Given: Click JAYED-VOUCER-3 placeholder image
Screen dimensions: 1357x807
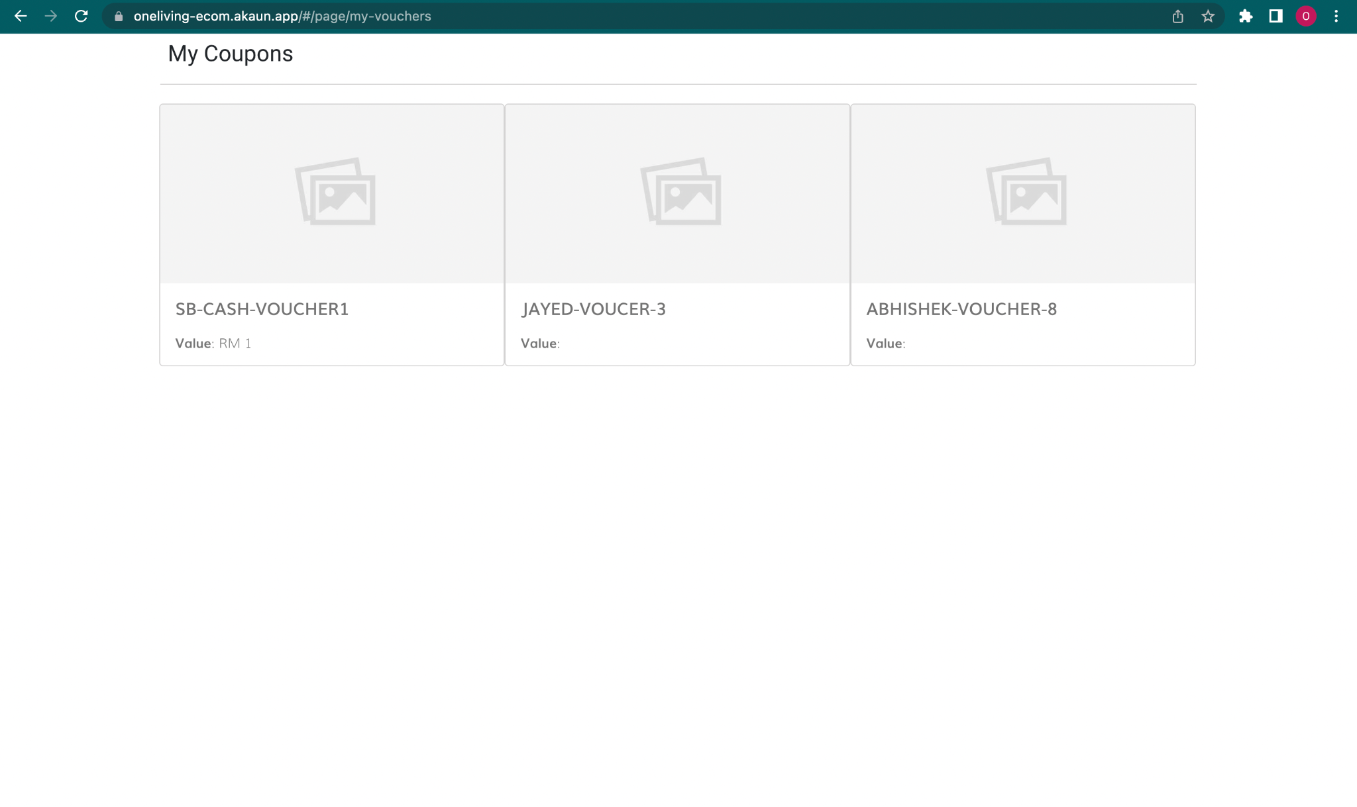Looking at the screenshot, I should coord(680,192).
